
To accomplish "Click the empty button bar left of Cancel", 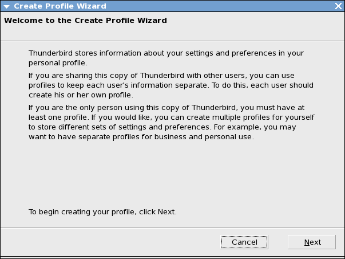I will tap(110, 242).
